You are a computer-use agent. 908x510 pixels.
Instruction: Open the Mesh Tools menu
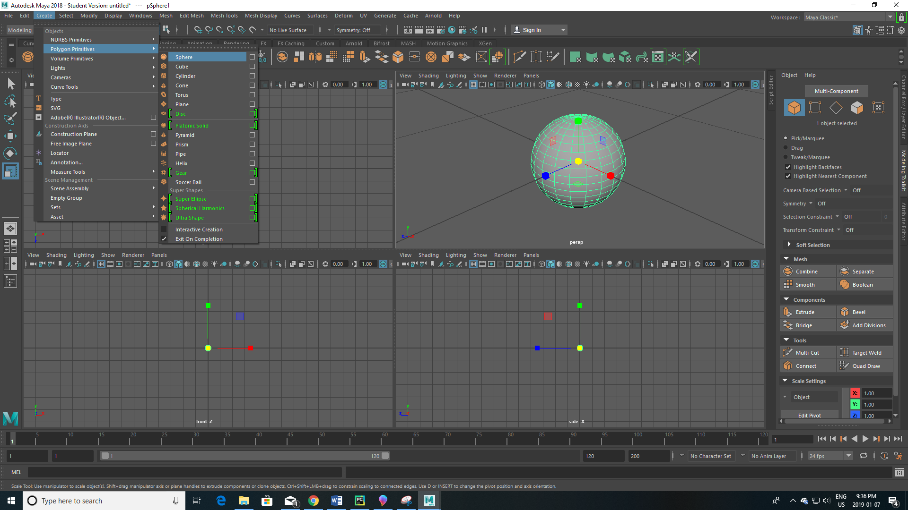tap(224, 16)
